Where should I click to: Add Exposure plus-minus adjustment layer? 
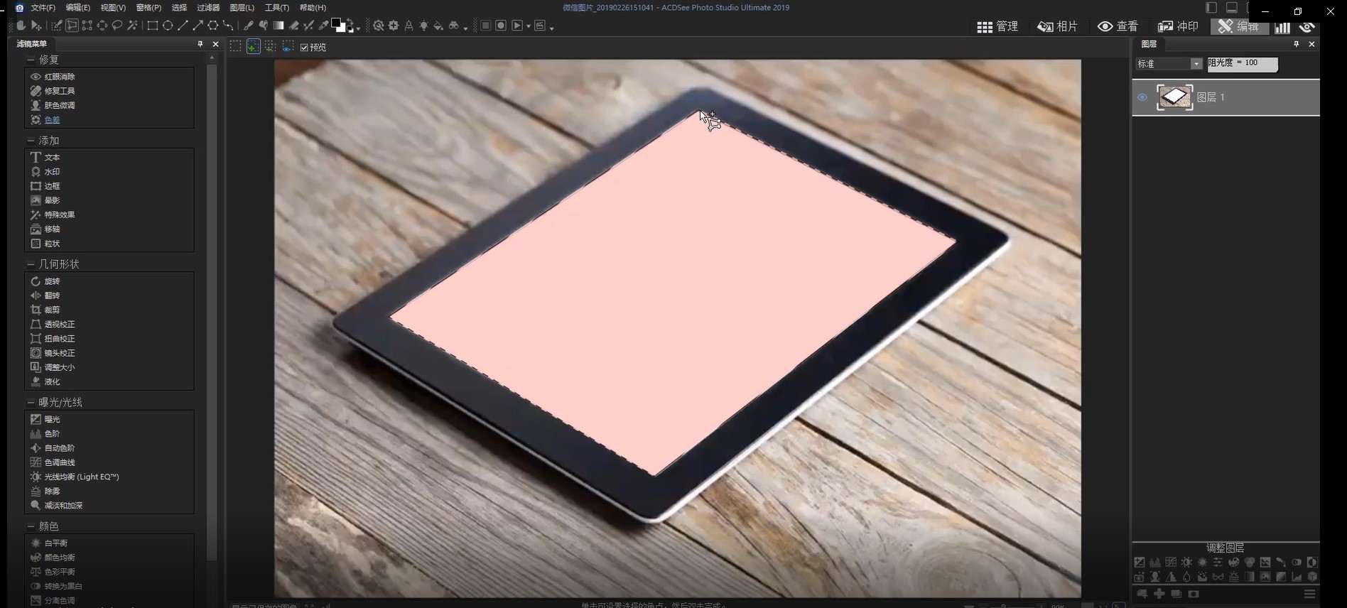[x=1140, y=562]
